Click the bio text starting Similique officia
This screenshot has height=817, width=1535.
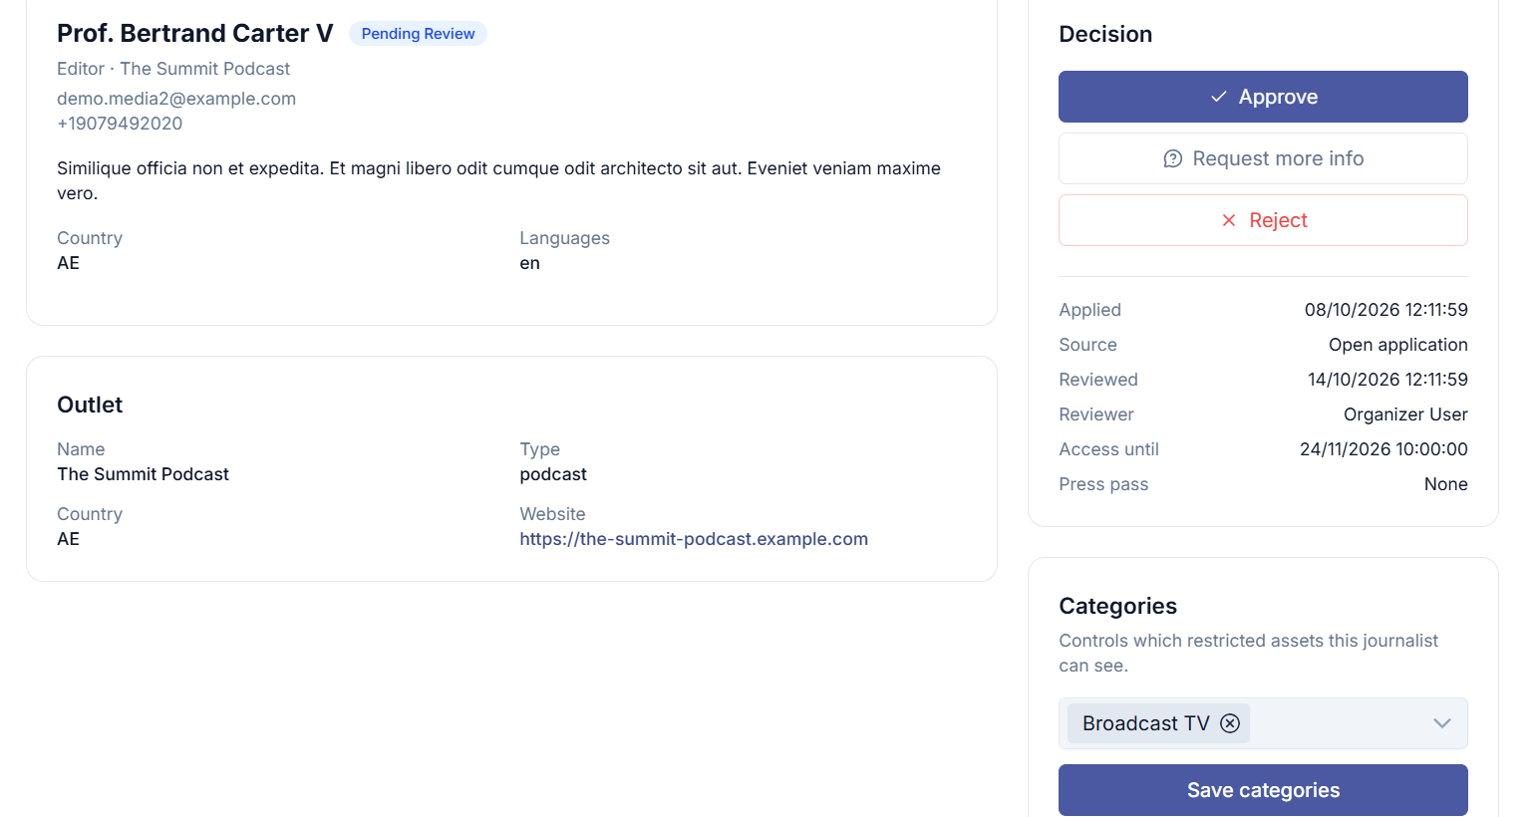[x=498, y=180]
